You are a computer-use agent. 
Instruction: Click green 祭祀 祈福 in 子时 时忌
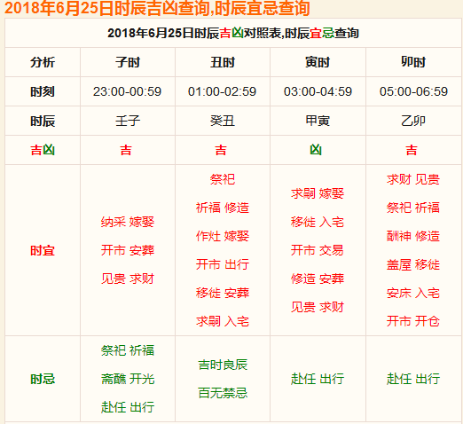point(128,350)
